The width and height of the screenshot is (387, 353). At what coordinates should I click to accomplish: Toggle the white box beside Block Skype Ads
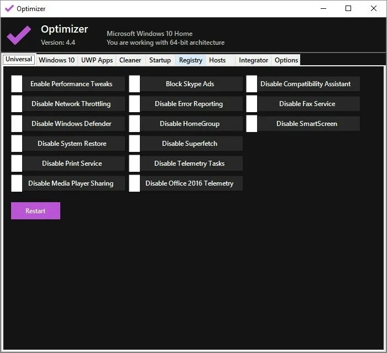pyautogui.click(x=134, y=84)
